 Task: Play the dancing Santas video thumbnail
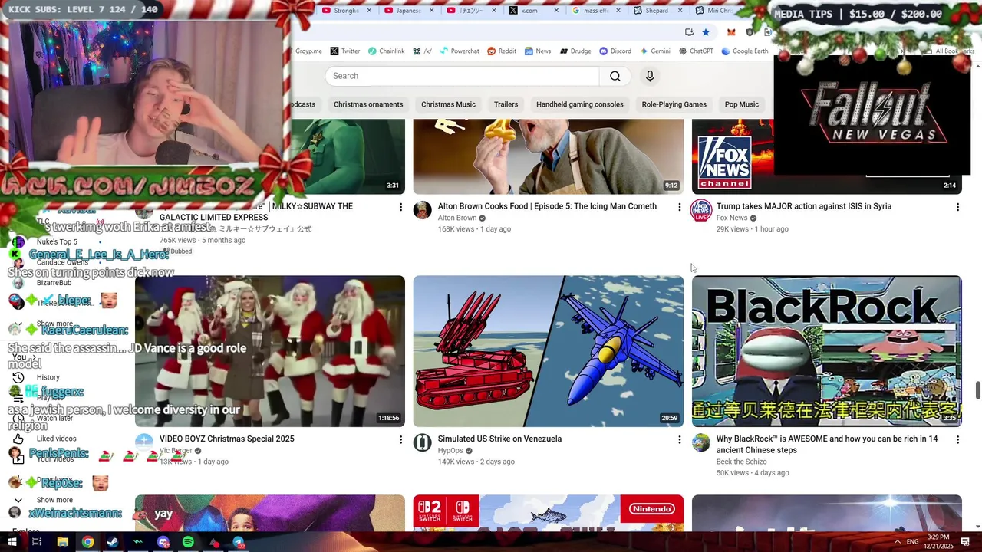[x=270, y=351]
